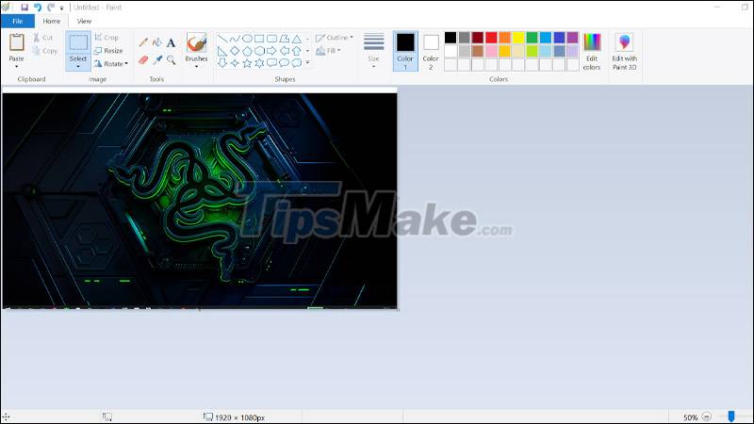Click the Save icon in quick access toolbar
Viewport: 754px width, 424px height.
pos(25,8)
